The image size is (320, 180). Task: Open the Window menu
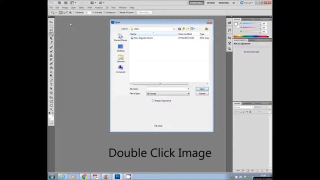pos(122,7)
